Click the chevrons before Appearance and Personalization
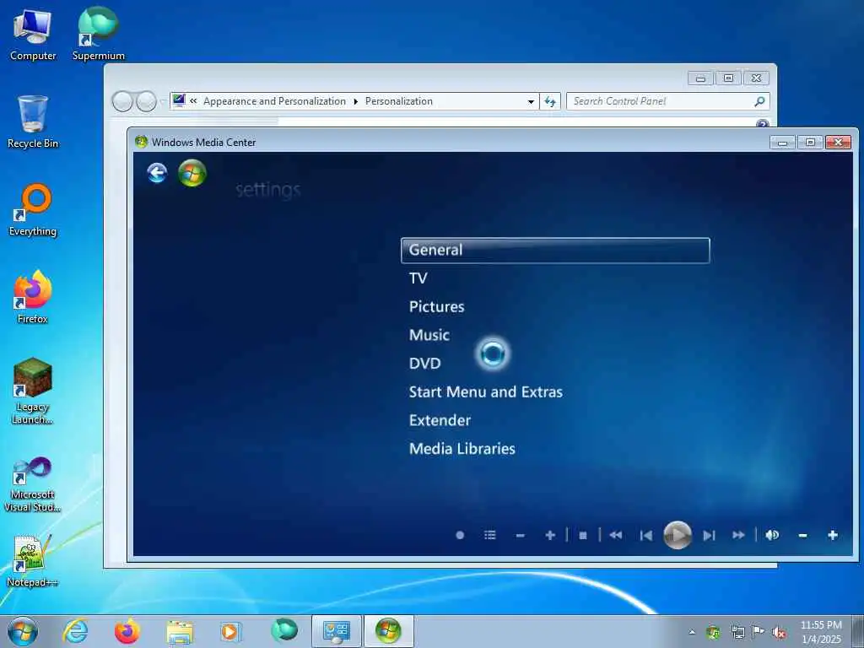The width and height of the screenshot is (864, 648). pos(193,101)
